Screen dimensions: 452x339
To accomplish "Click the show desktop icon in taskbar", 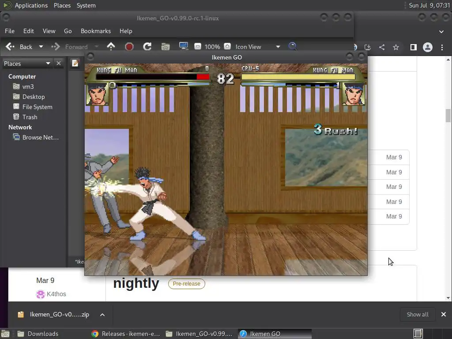I will (5, 334).
